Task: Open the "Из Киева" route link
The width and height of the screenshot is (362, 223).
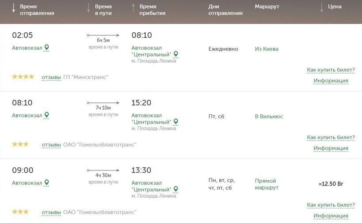Action: click(x=267, y=49)
